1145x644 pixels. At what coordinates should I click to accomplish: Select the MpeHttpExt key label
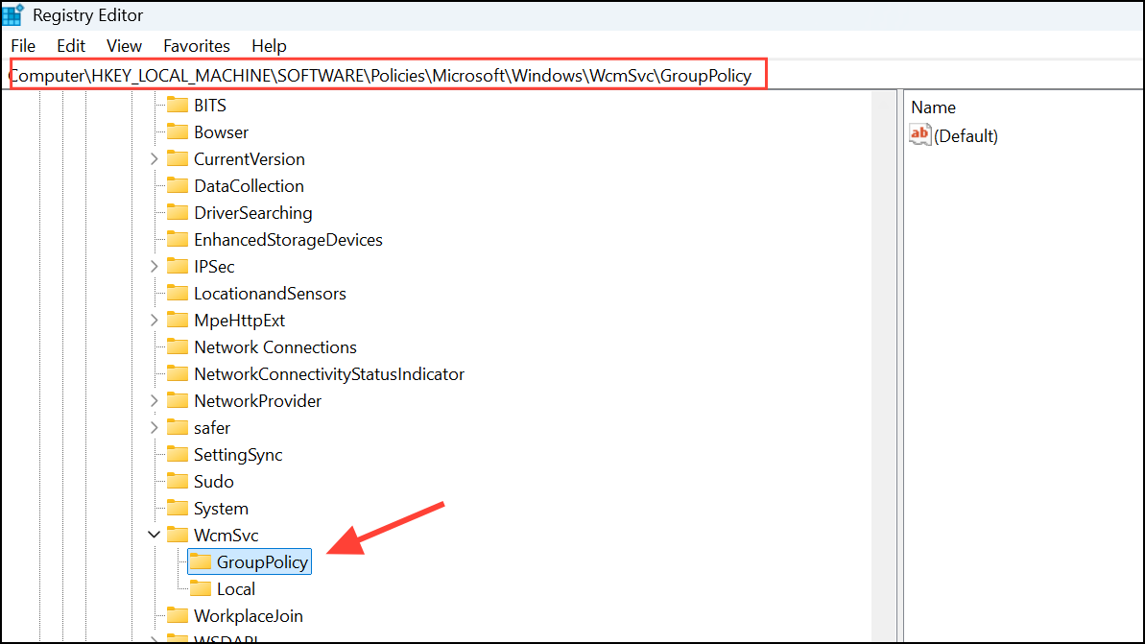[x=239, y=320]
